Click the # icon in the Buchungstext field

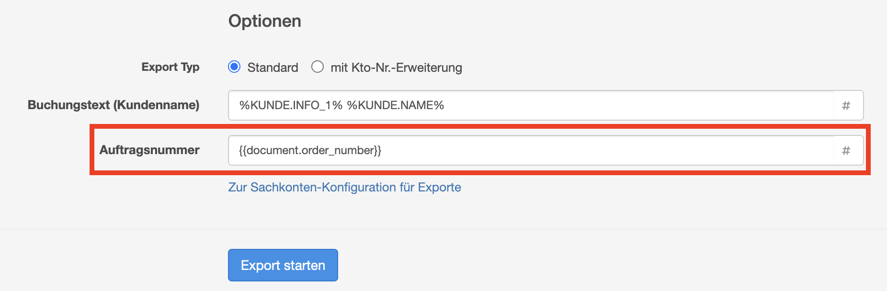click(846, 105)
